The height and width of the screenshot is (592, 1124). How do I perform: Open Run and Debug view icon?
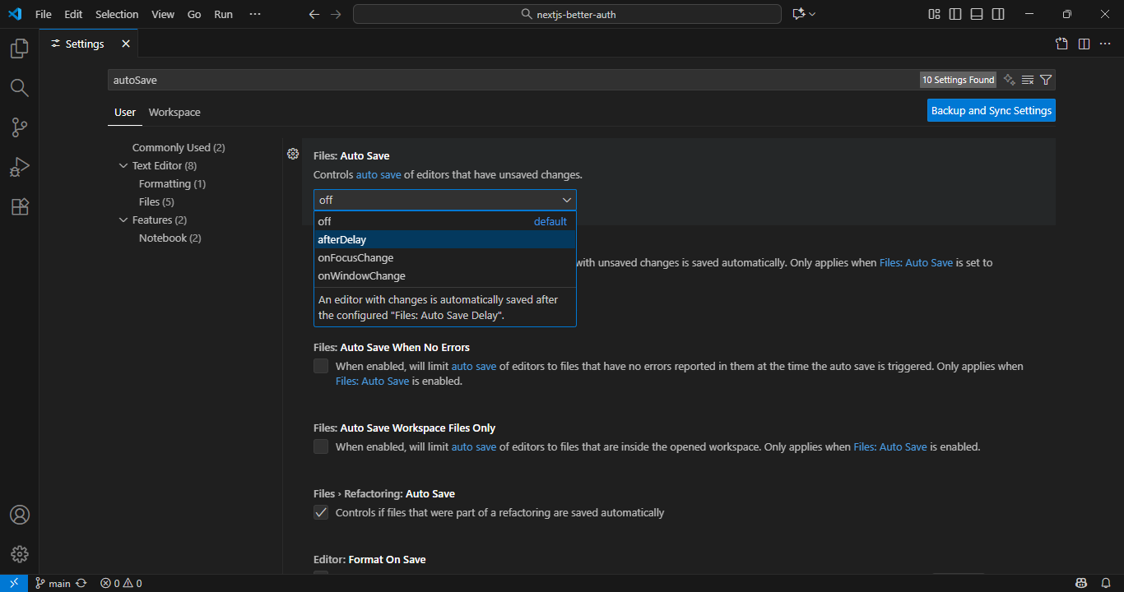19,167
